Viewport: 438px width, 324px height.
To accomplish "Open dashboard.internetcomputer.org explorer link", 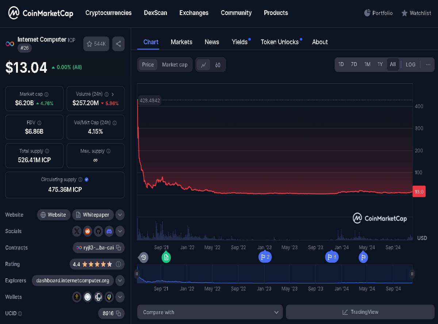I will pos(73,281).
